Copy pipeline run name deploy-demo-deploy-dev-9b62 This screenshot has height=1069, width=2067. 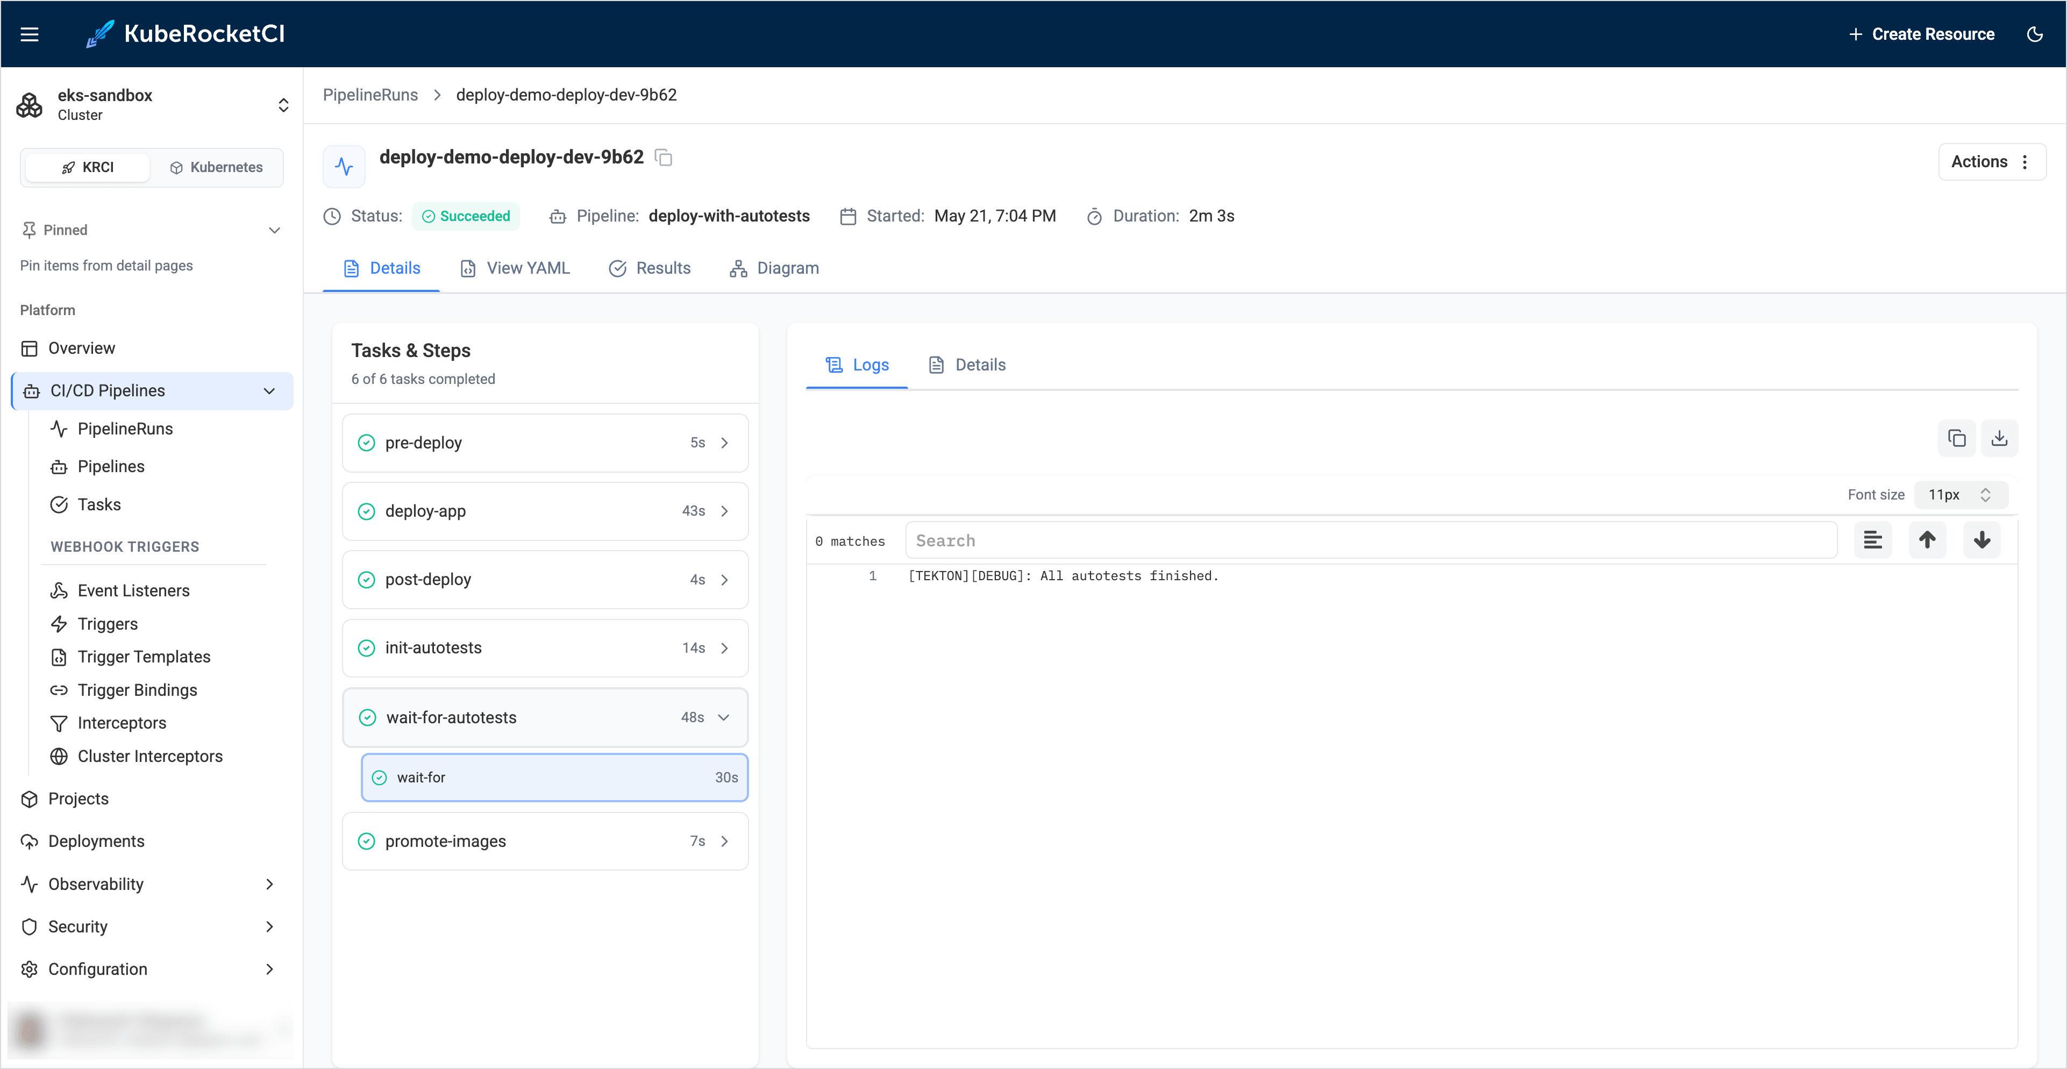(x=664, y=158)
